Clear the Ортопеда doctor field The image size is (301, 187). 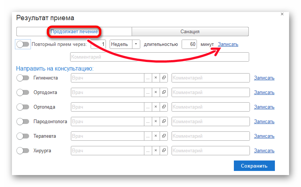click(156, 107)
